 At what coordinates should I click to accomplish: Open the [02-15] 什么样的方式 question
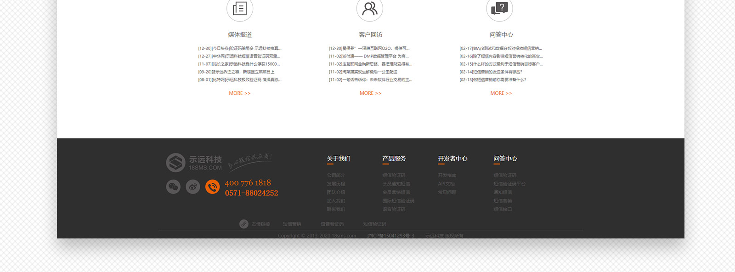[501, 64]
